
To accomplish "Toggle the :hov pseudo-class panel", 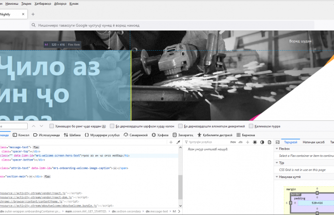I will (233, 142).
